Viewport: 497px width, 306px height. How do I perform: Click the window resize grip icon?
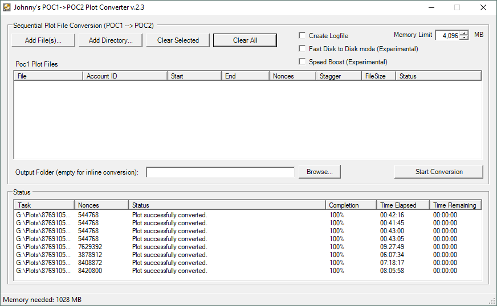click(492, 301)
